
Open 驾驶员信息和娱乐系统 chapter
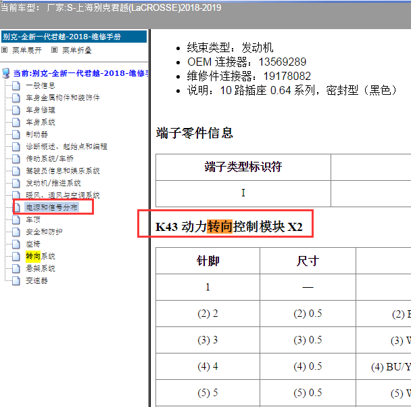(63, 171)
